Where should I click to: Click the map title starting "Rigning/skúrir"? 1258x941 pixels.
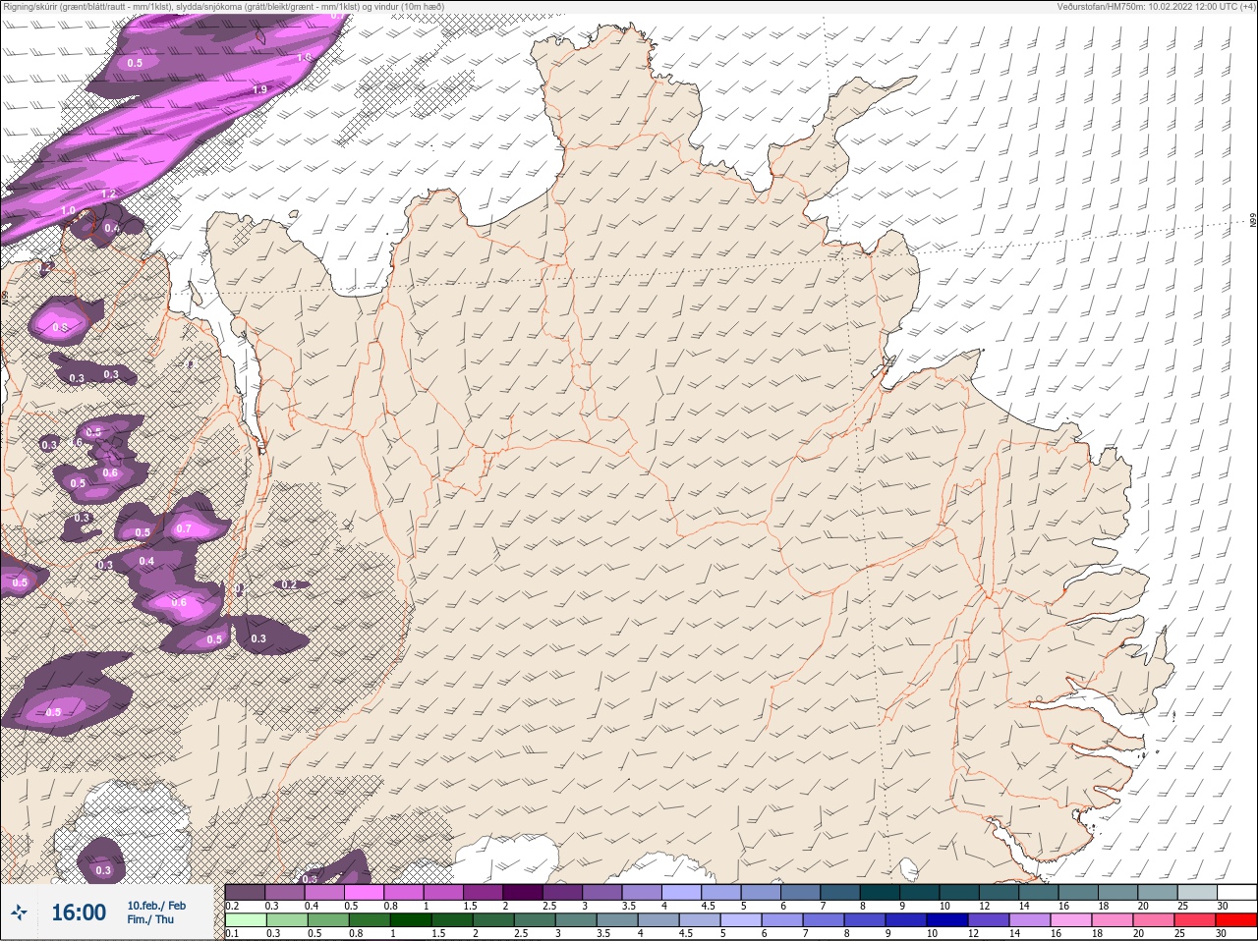223,6
